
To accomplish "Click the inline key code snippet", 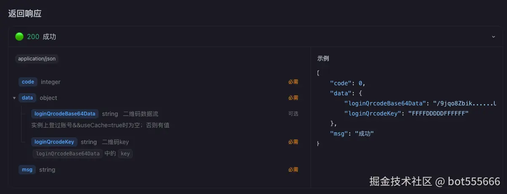I will coord(125,154).
